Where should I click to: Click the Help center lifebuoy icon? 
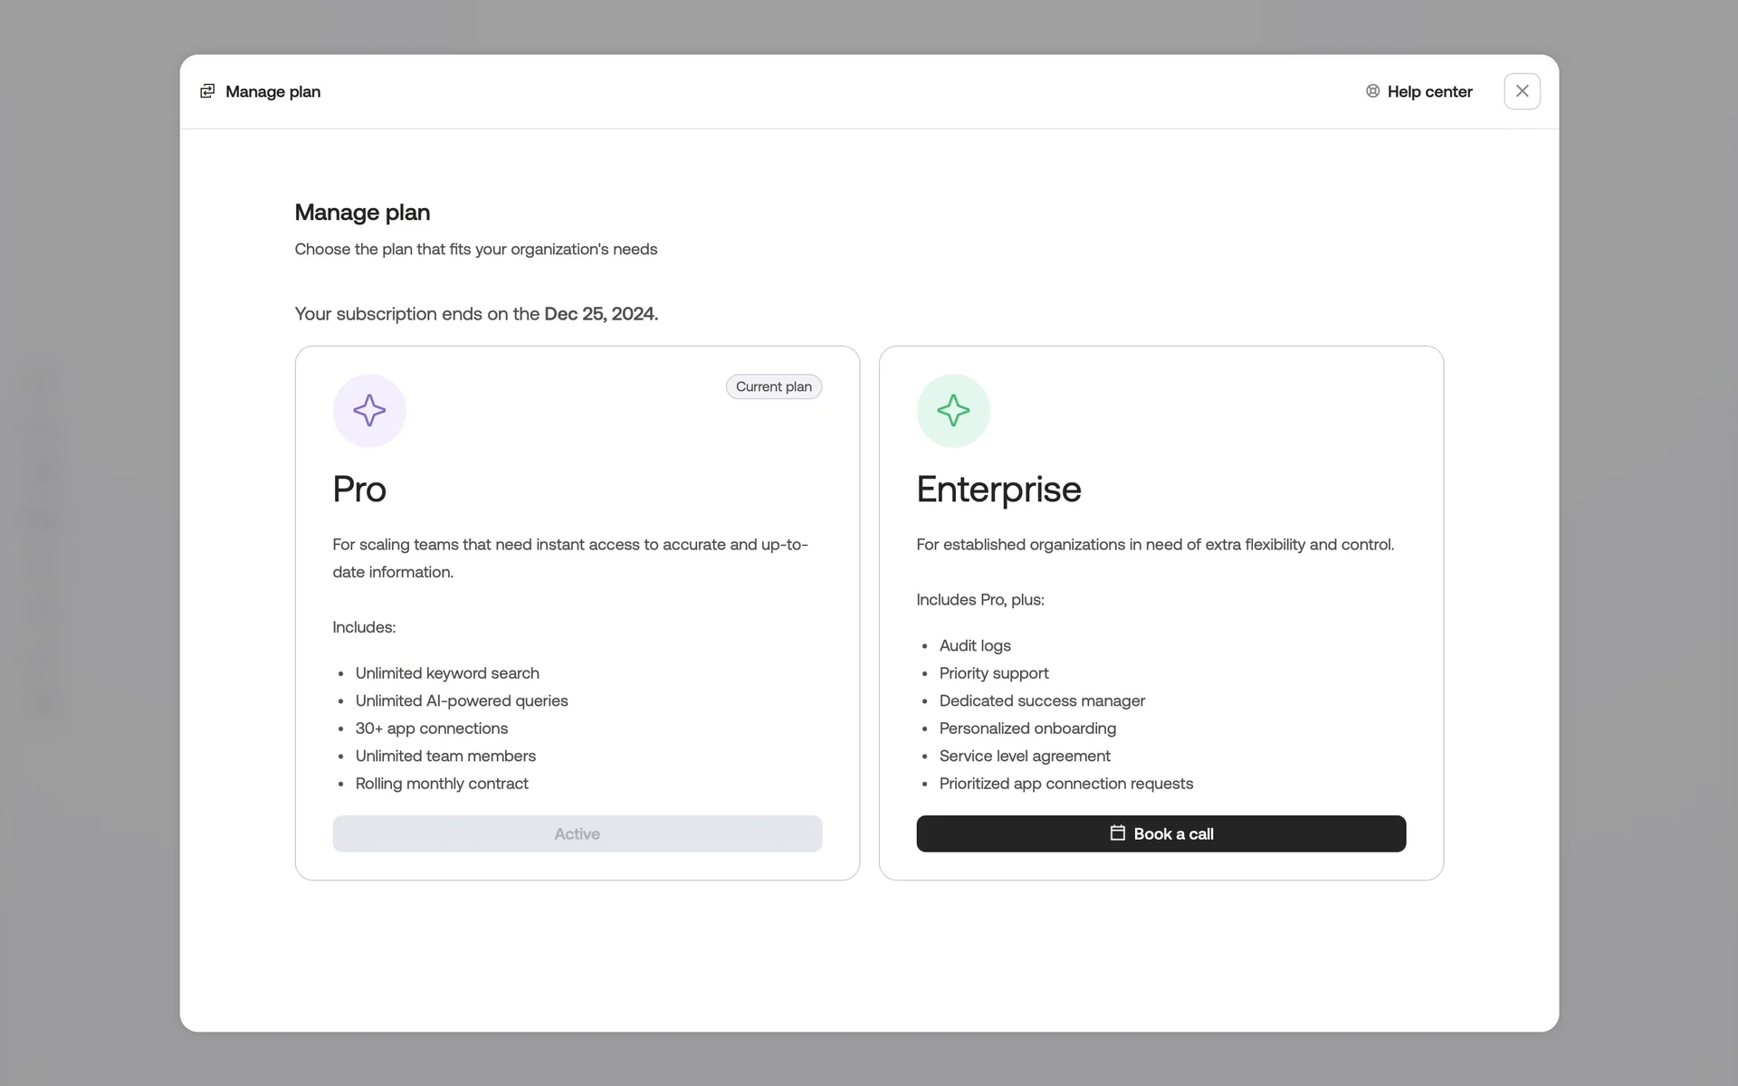tap(1372, 91)
